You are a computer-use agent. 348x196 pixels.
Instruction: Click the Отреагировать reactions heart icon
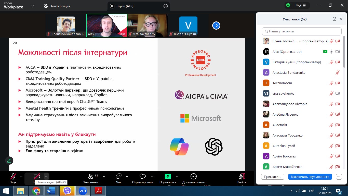tap(143, 176)
